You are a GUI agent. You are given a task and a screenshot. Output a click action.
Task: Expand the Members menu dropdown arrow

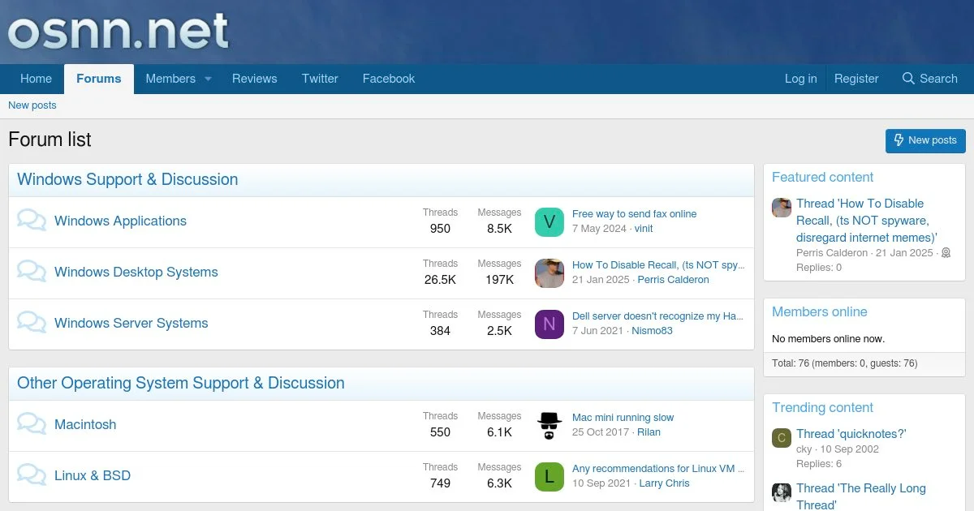pos(208,79)
